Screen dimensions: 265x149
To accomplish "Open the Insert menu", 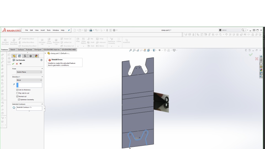I will click(43, 30).
